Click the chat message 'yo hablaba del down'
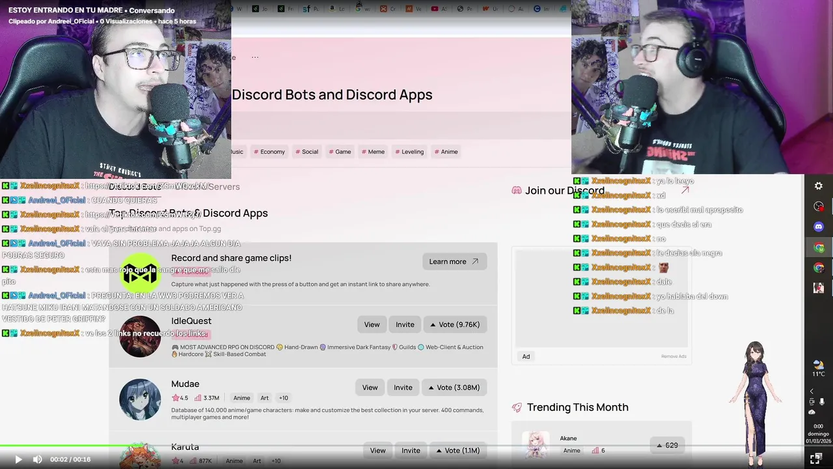833x469 pixels. click(x=691, y=296)
